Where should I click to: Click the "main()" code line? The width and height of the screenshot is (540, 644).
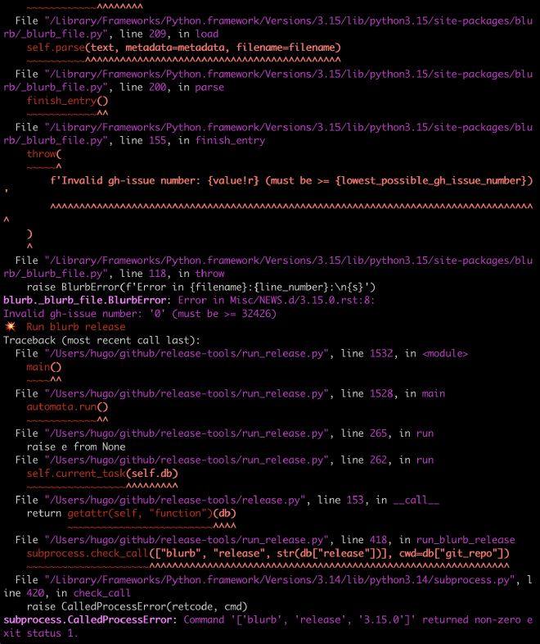[x=44, y=367]
